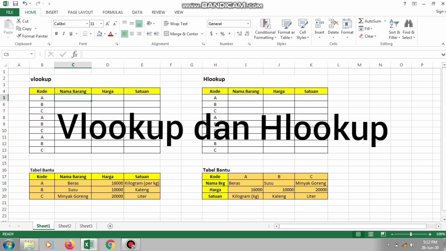Viewport: 446px width, 251px height.
Task: Apply red font color
Action: [110, 34]
